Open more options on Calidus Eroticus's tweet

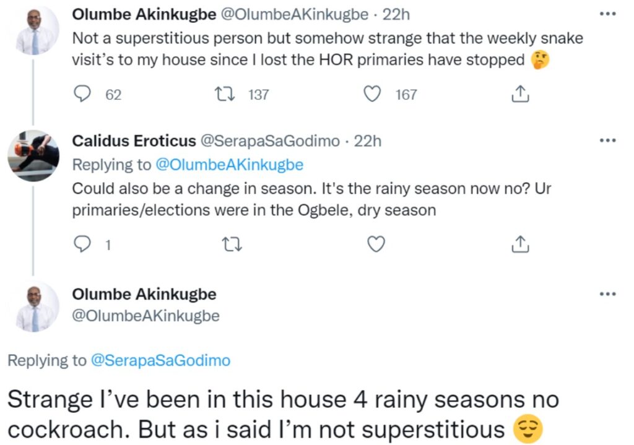point(609,140)
